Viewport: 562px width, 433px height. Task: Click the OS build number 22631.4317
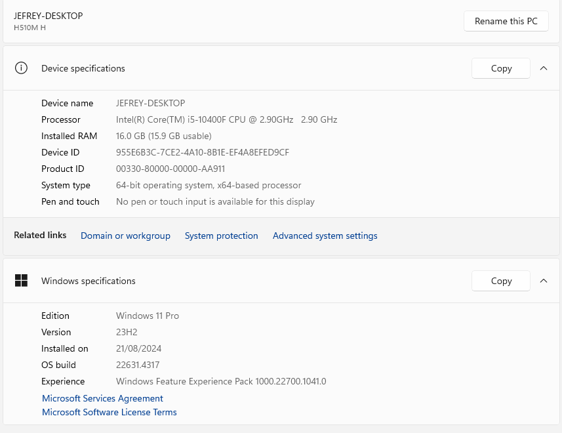[138, 365]
